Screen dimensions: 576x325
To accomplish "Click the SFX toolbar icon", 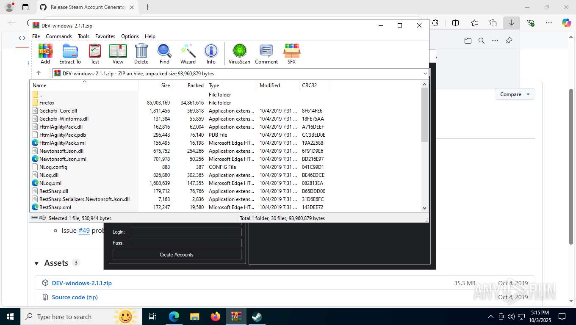I will tap(292, 54).
